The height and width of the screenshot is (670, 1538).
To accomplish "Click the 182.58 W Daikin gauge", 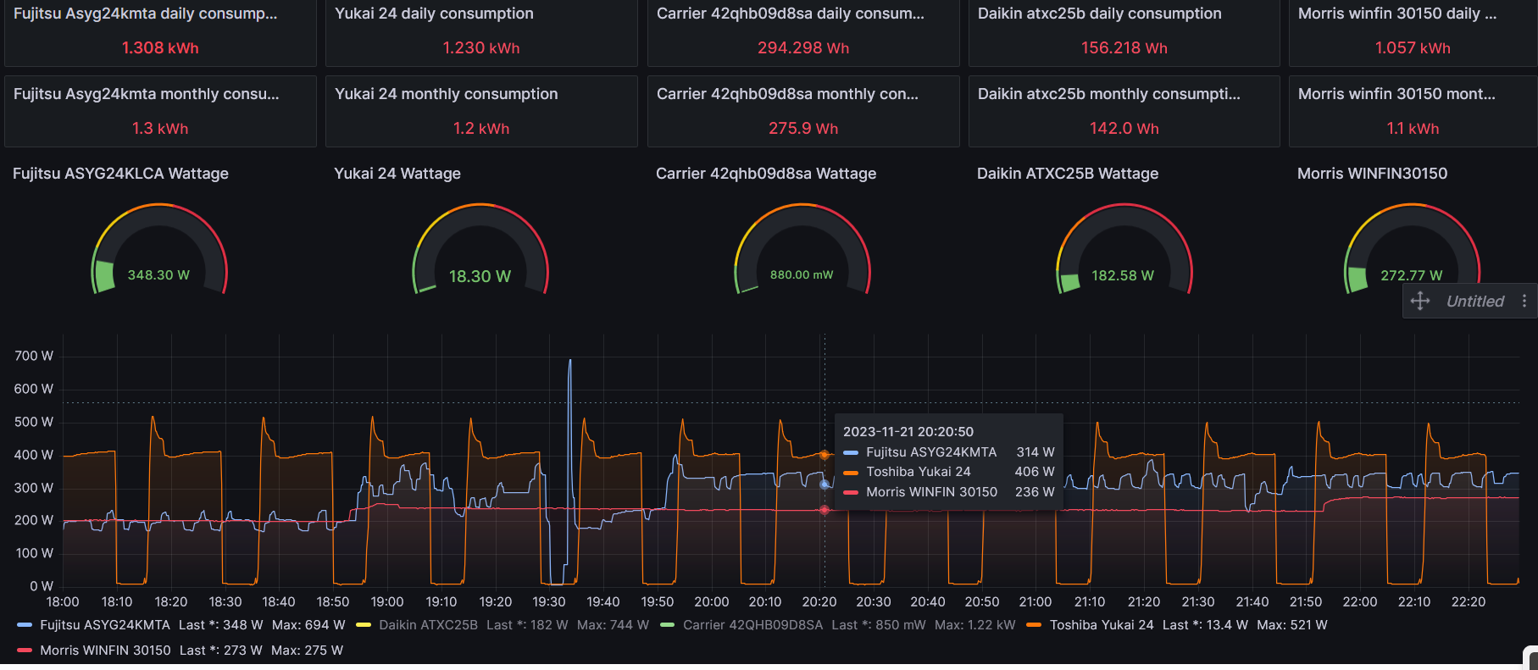I will click(x=1124, y=250).
